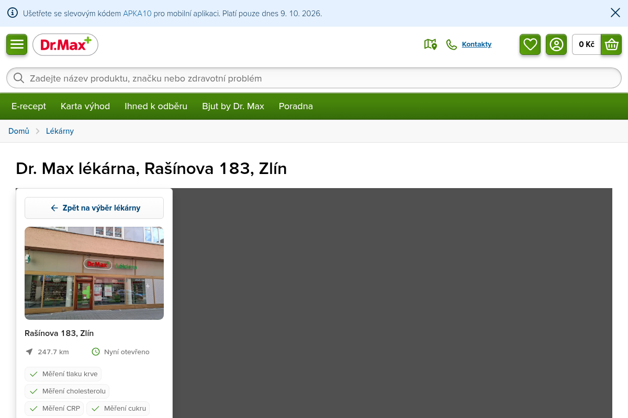Open Ihned k odběru menu item

pos(156,106)
